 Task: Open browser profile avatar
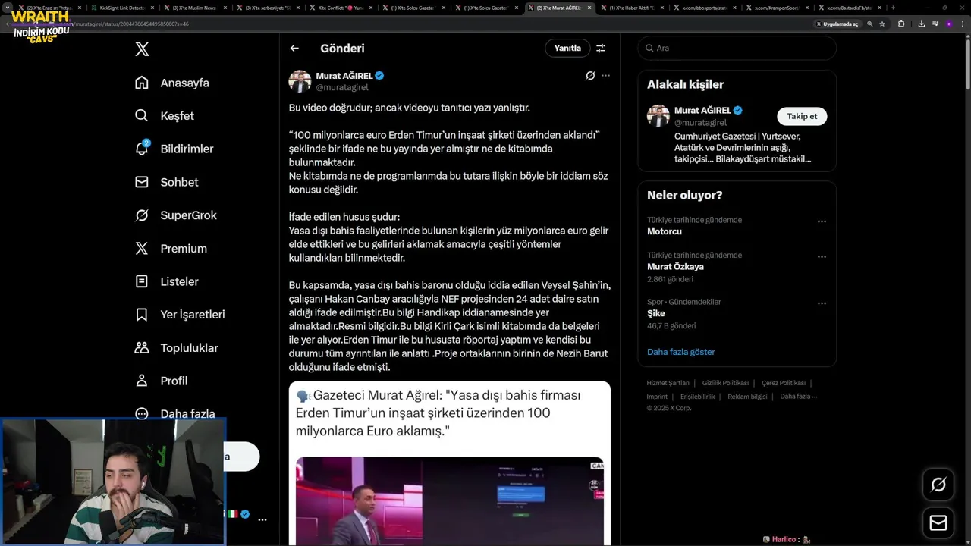[949, 24]
